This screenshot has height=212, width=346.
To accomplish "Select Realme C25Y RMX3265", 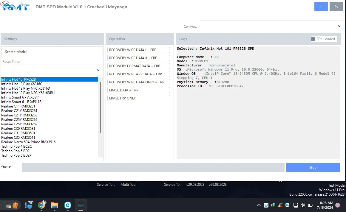I will click(49, 120).
